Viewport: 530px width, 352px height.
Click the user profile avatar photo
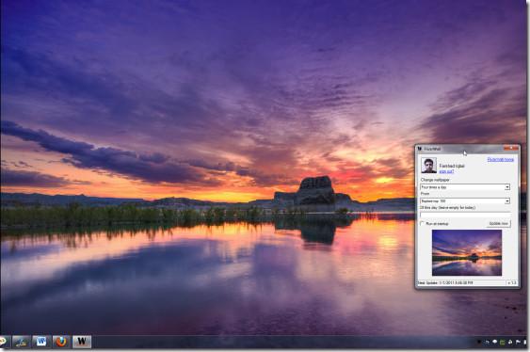[428, 166]
